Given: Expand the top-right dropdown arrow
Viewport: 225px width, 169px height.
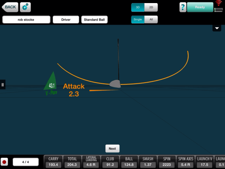Looking at the screenshot, I should coord(217,28).
